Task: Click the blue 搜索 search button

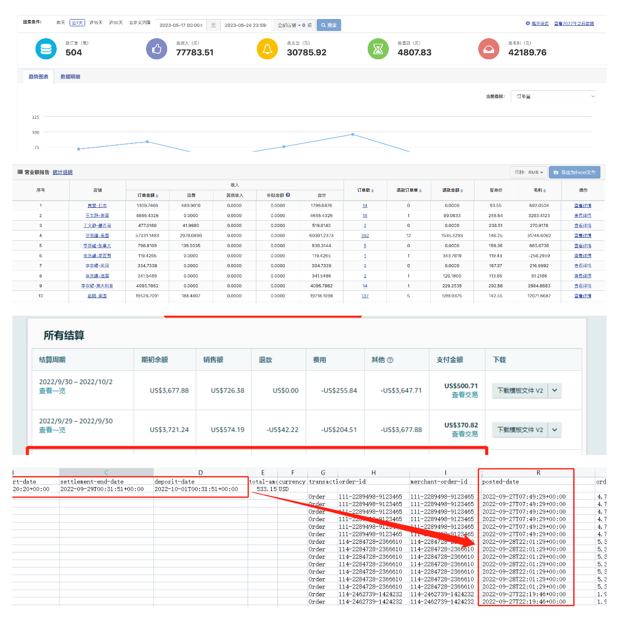Action: pos(329,25)
